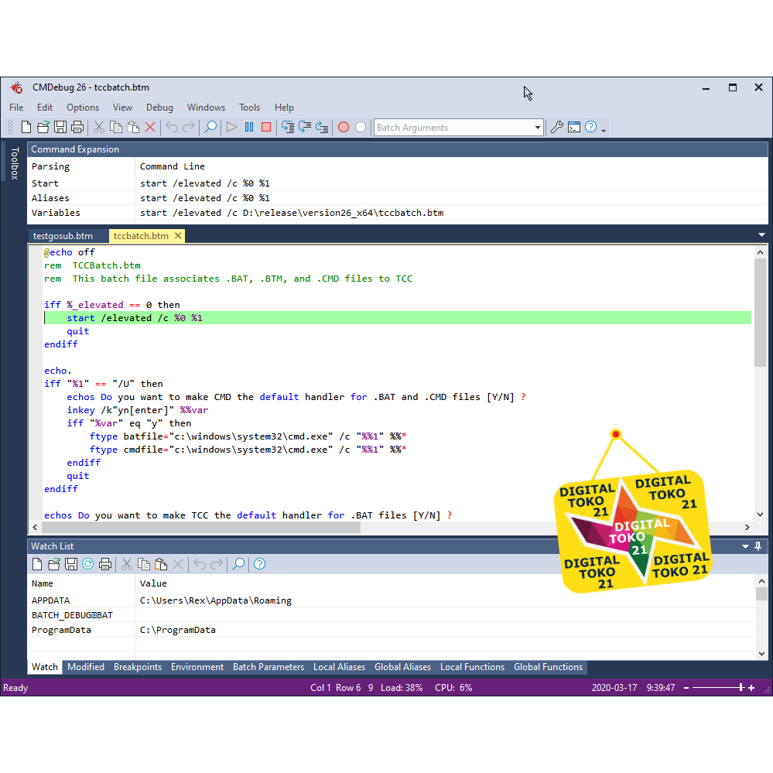Screen dimensions: 773x773
Task: Open Find using main toolbar magnifier
Action: pos(210,127)
